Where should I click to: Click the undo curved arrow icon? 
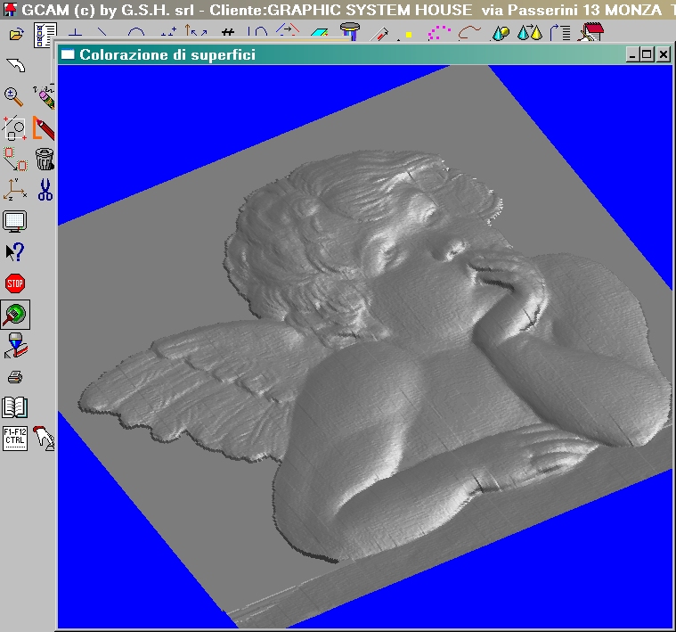[16, 65]
